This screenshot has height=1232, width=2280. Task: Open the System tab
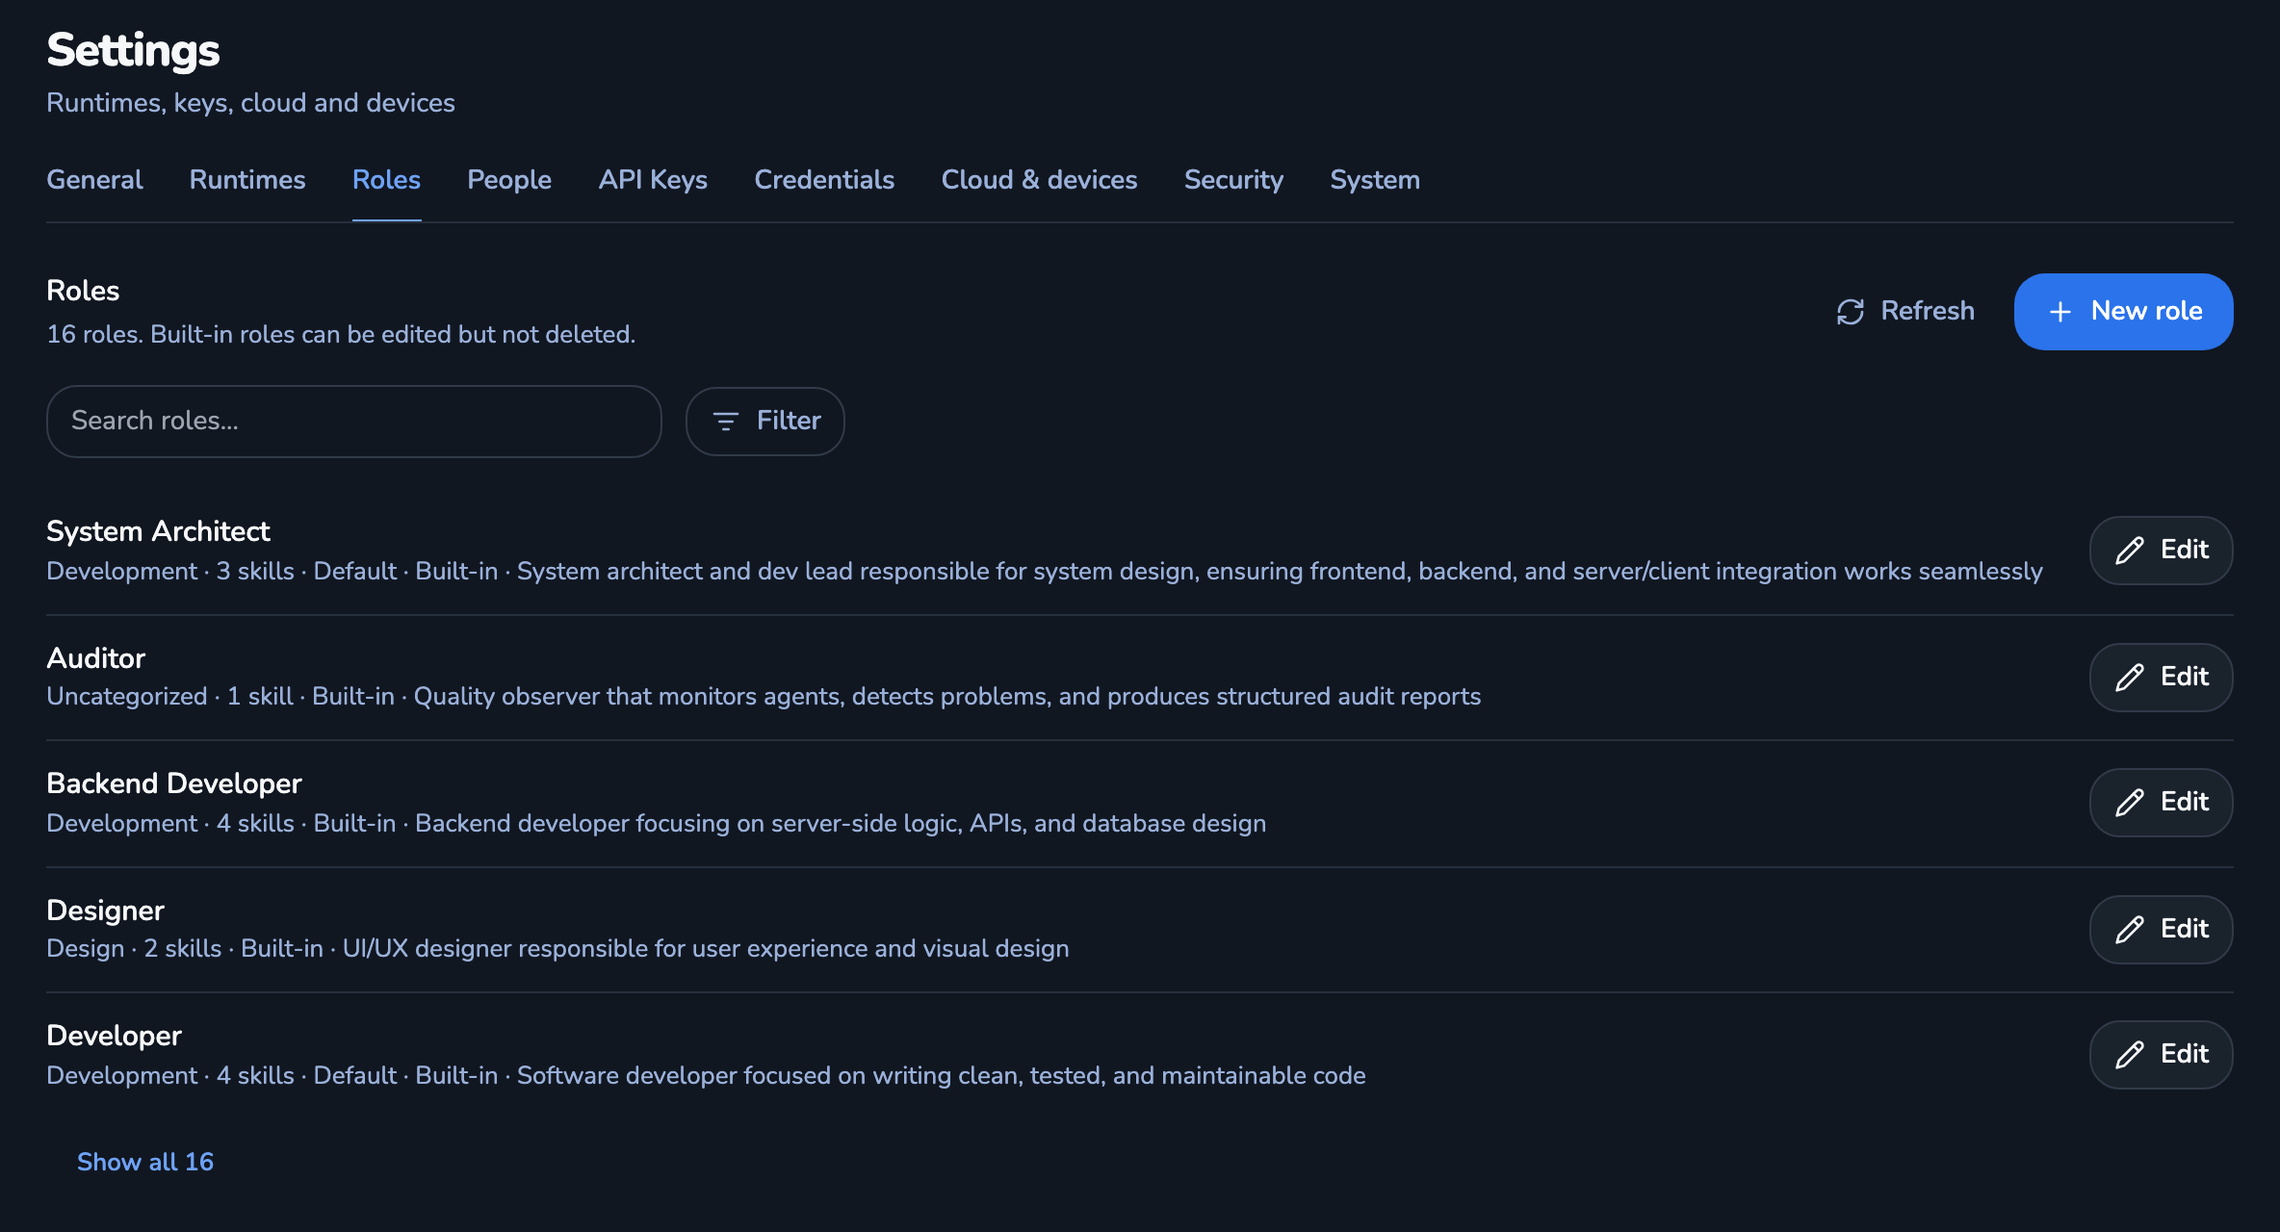(x=1375, y=180)
